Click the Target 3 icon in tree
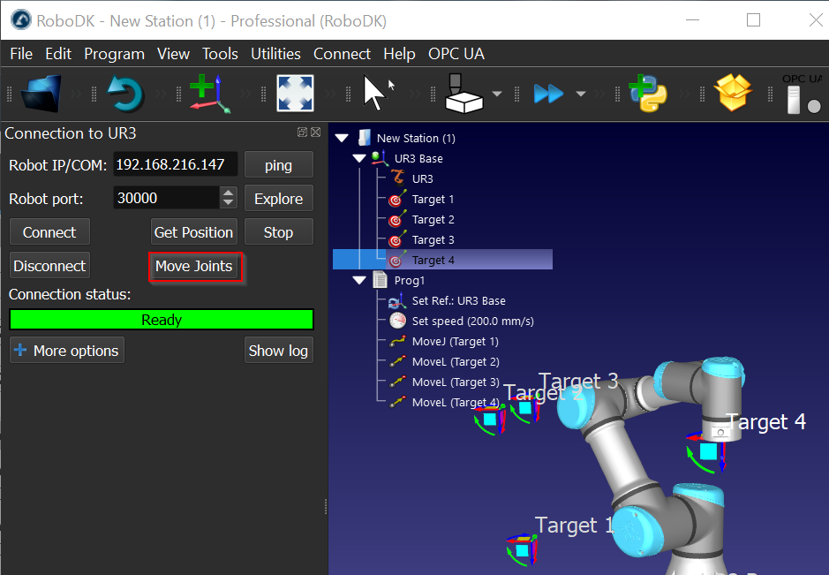The image size is (829, 575). click(x=397, y=239)
